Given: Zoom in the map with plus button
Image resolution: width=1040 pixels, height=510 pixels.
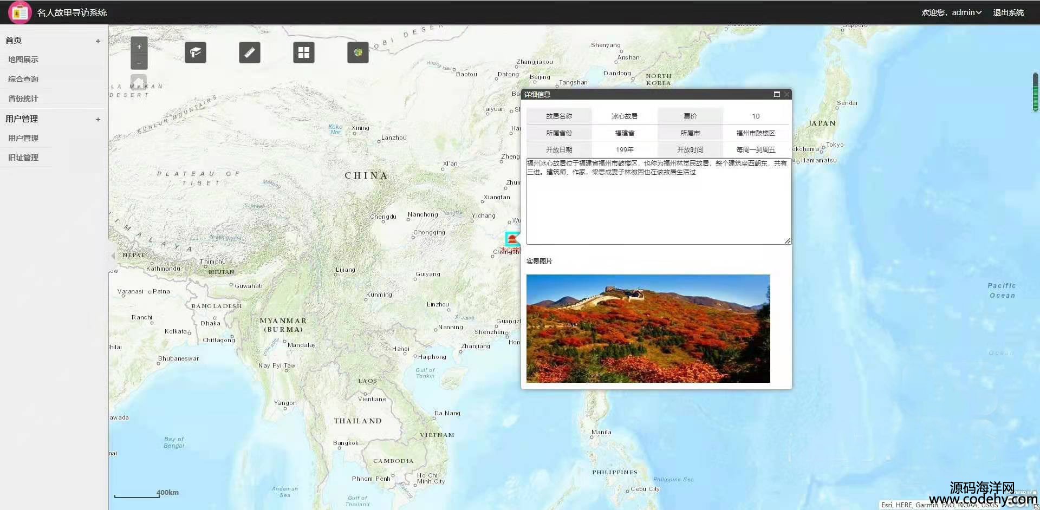Looking at the screenshot, I should 139,47.
